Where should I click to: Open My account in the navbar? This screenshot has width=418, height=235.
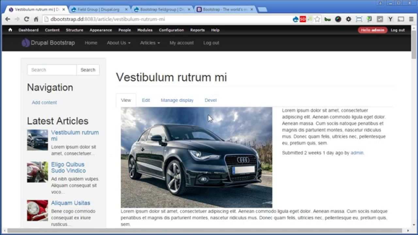[x=182, y=43]
